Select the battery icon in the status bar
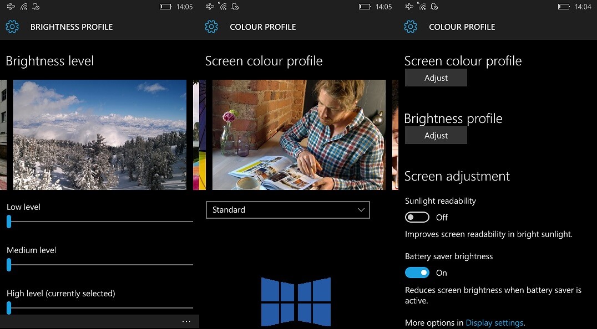Screen dimensions: 597x329 (x=165, y=7)
